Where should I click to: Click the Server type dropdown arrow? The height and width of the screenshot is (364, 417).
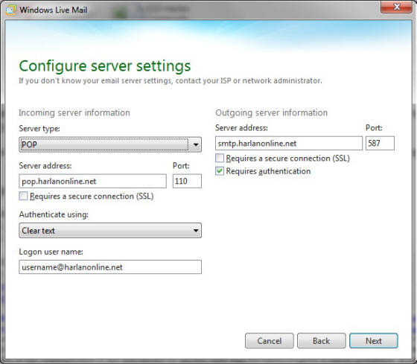coord(196,144)
